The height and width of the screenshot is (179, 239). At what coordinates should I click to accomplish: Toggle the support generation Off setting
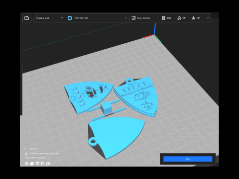click(x=181, y=18)
